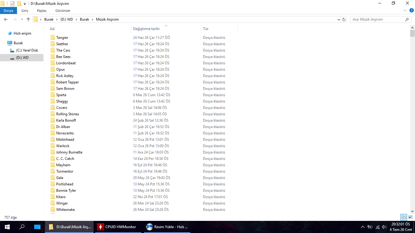Click the Back navigation arrow
Image resolution: width=415 pixels, height=233 pixels.
(x=6, y=19)
